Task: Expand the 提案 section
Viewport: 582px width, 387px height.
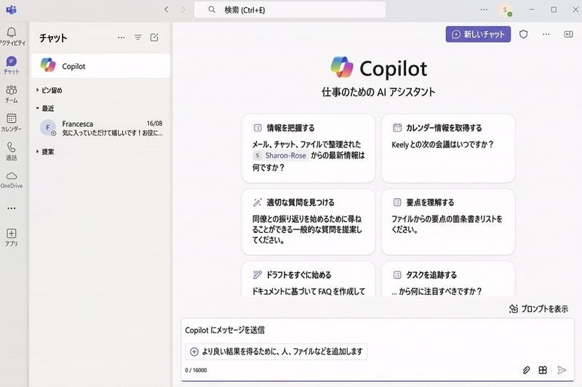Action: (45, 152)
